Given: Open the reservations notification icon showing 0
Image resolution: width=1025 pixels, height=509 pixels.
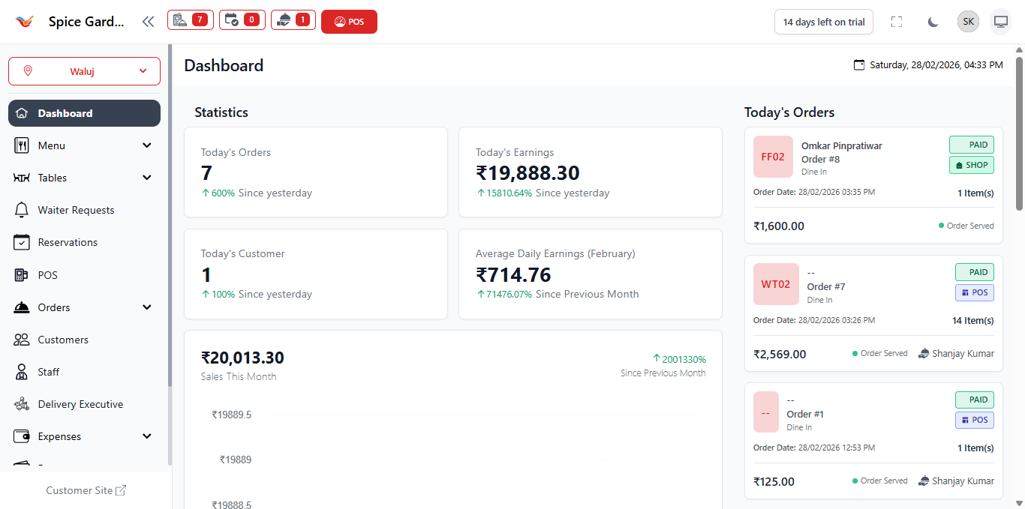Looking at the screenshot, I should (242, 21).
